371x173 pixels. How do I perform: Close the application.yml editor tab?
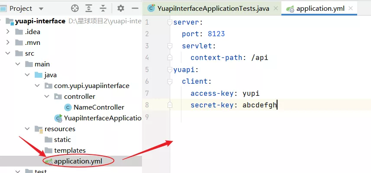[351, 9]
